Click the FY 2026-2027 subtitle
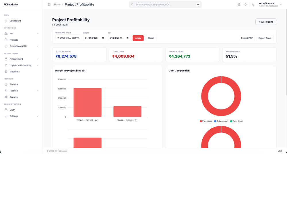 pos(60,25)
